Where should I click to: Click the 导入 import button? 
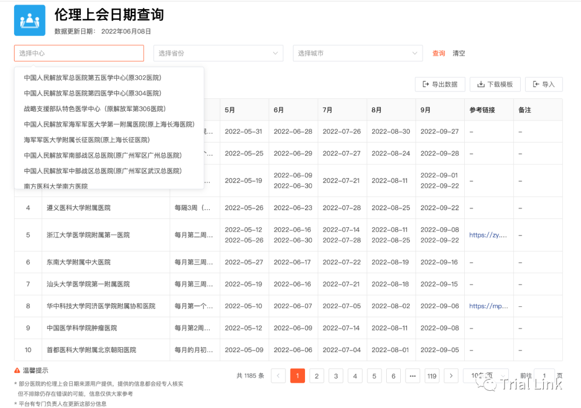(x=543, y=84)
